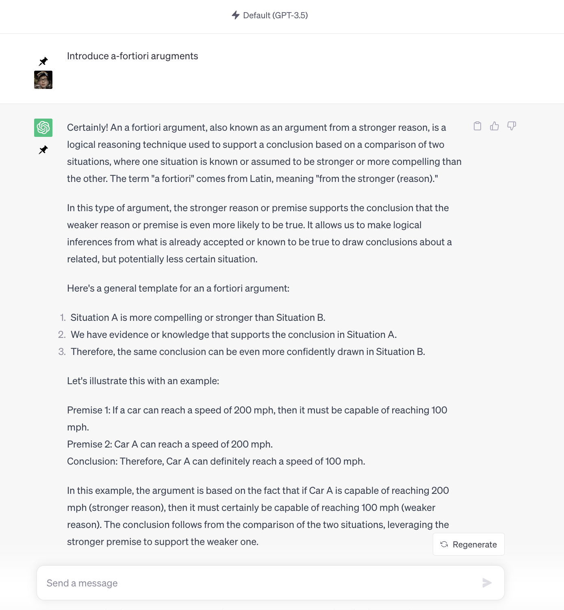
Task: Open the user profile photo
Action: click(x=43, y=80)
